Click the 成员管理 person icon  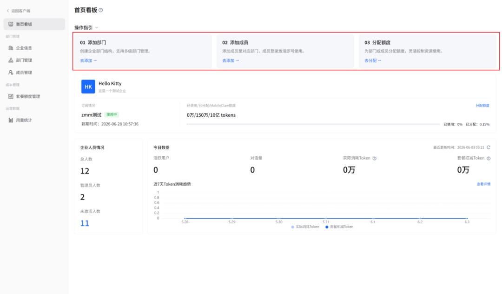pyautogui.click(x=11, y=73)
